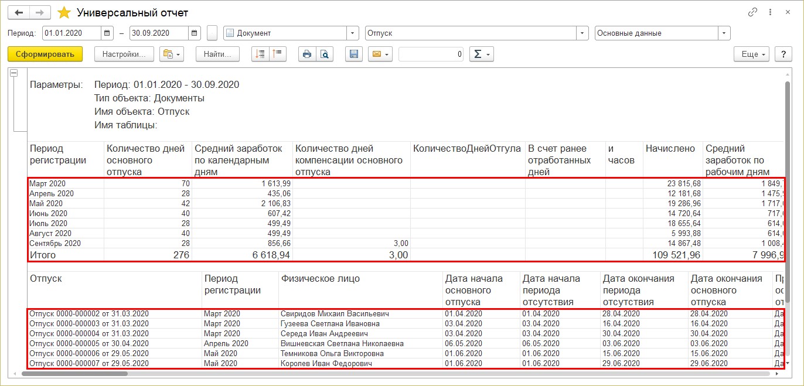Screen dimensions: 804x386
Task: Click the 23 815,68 accrued cell
Action: click(x=673, y=183)
